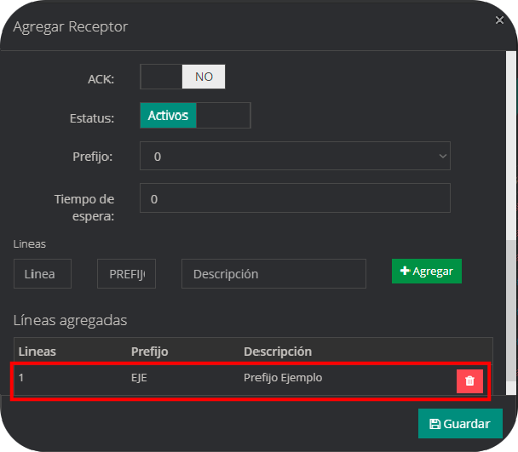Image resolution: width=518 pixels, height=452 pixels.
Task: Click the Linea input box
Action: click(x=42, y=274)
